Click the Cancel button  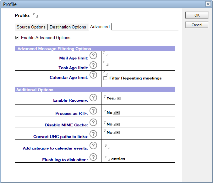point(197,25)
